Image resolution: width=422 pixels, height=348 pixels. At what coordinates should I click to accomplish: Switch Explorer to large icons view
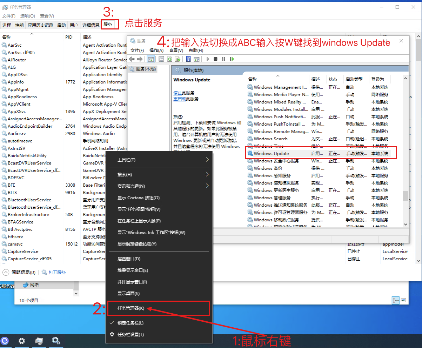pos(403,300)
